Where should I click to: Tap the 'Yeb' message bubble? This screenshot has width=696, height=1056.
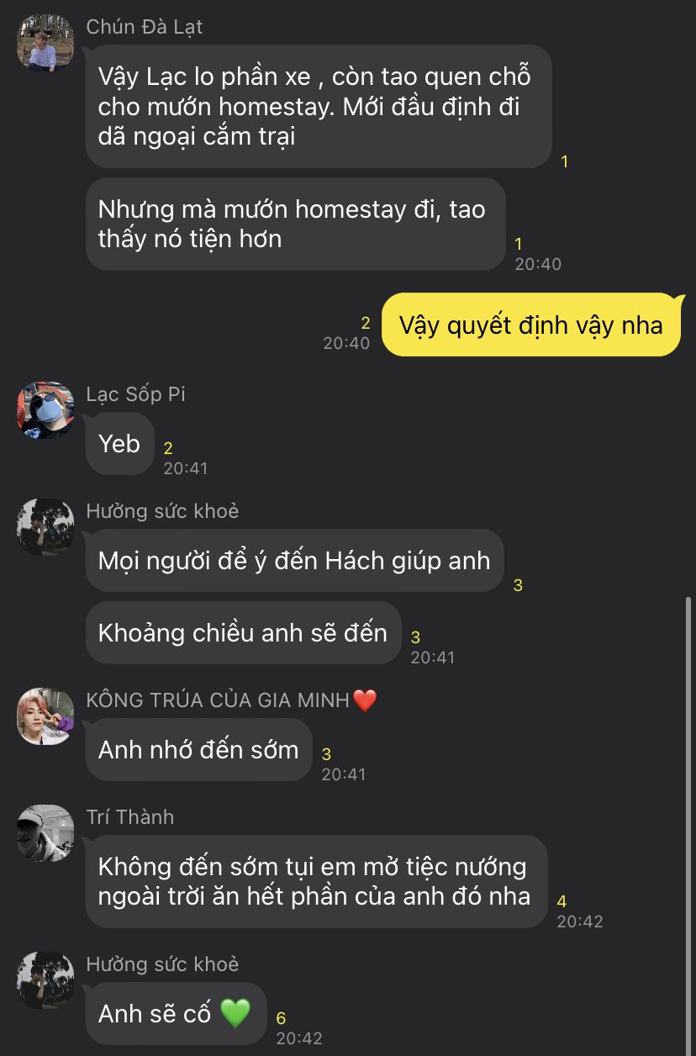tap(119, 444)
